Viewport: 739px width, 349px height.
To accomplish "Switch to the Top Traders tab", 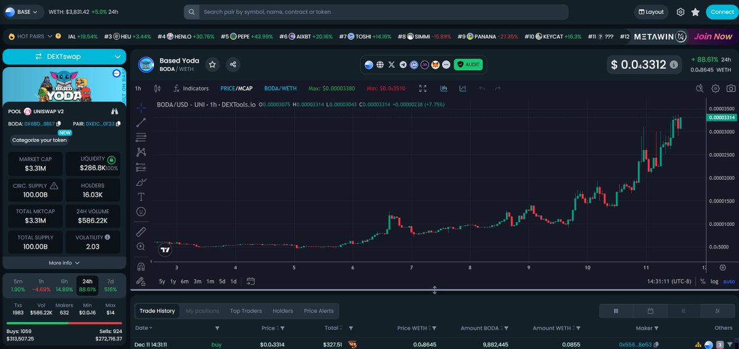I will [x=246, y=311].
